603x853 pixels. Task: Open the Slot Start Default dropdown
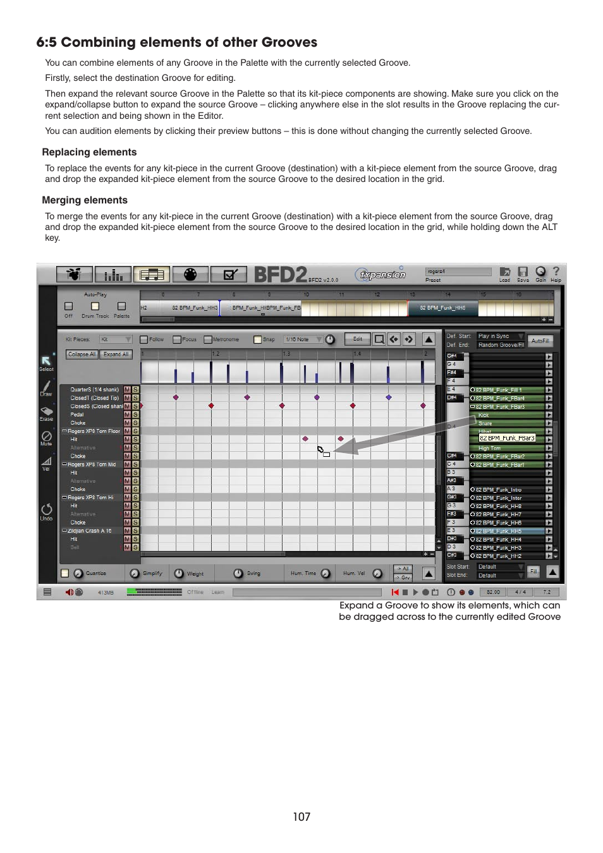[x=501, y=567]
